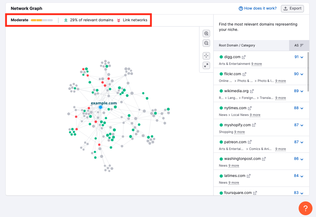Zoom in on the network graph

(x=206, y=34)
